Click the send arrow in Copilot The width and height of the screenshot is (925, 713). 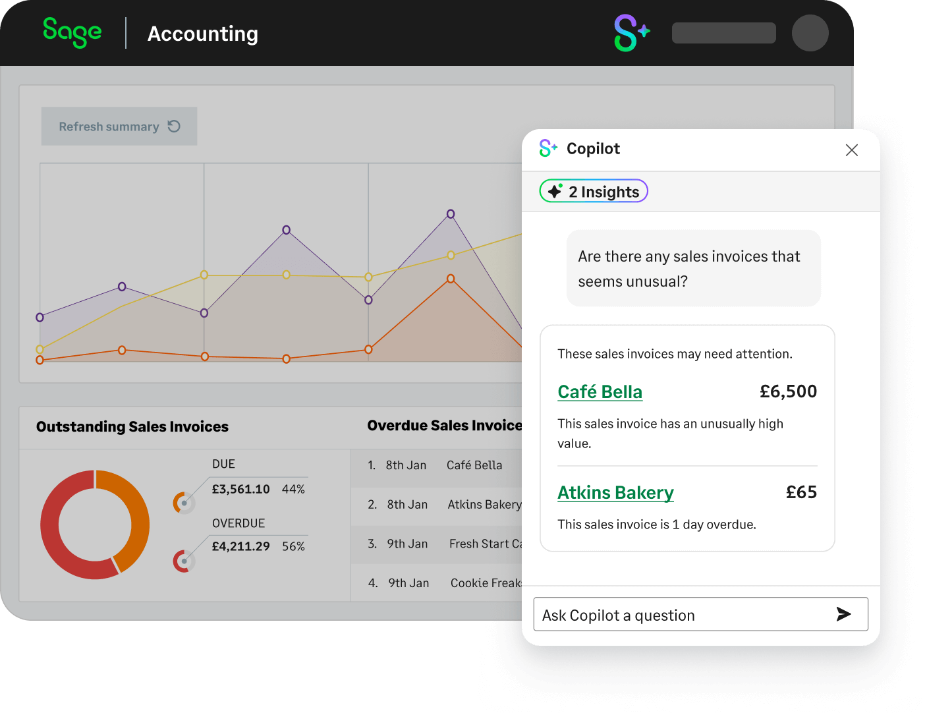tap(843, 614)
